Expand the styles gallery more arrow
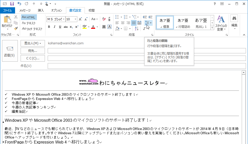 tap(212, 28)
